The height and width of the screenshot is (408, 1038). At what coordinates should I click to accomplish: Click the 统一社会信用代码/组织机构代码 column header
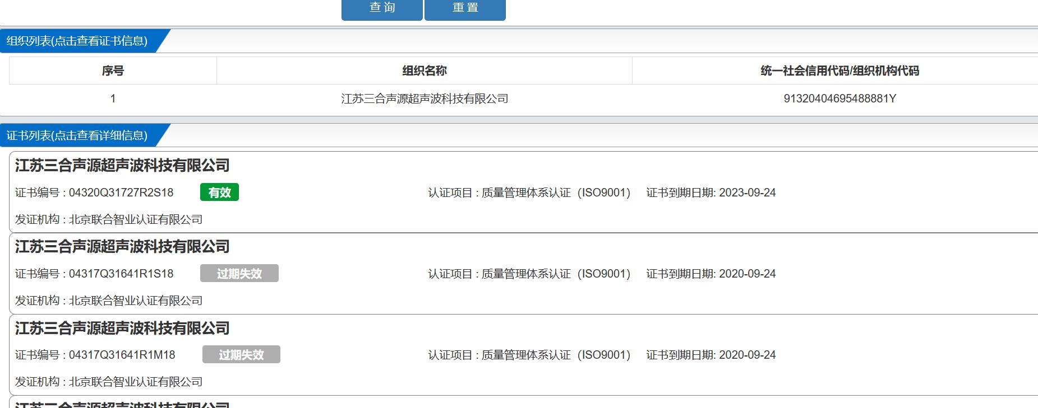point(839,71)
